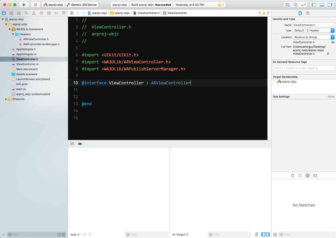Click the On Demand Resource Tags field
The image size is (336, 238).
point(304,68)
